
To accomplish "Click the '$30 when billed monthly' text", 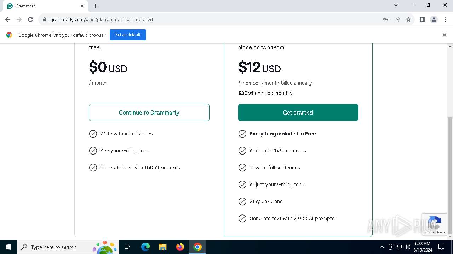I will coord(265,93).
